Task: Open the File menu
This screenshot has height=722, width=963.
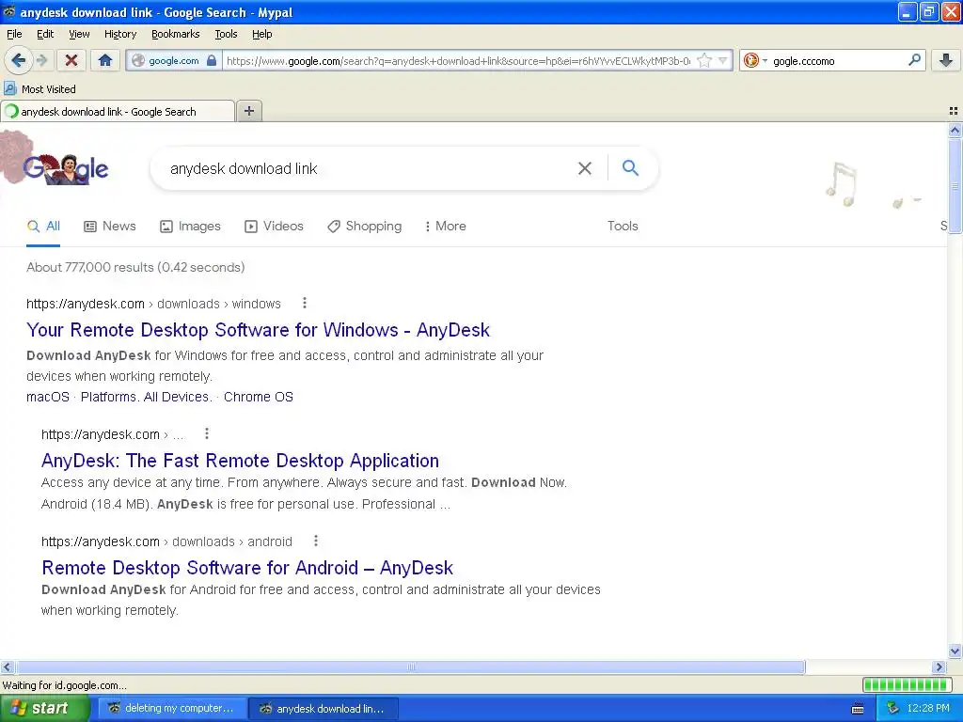Action: 14,34
